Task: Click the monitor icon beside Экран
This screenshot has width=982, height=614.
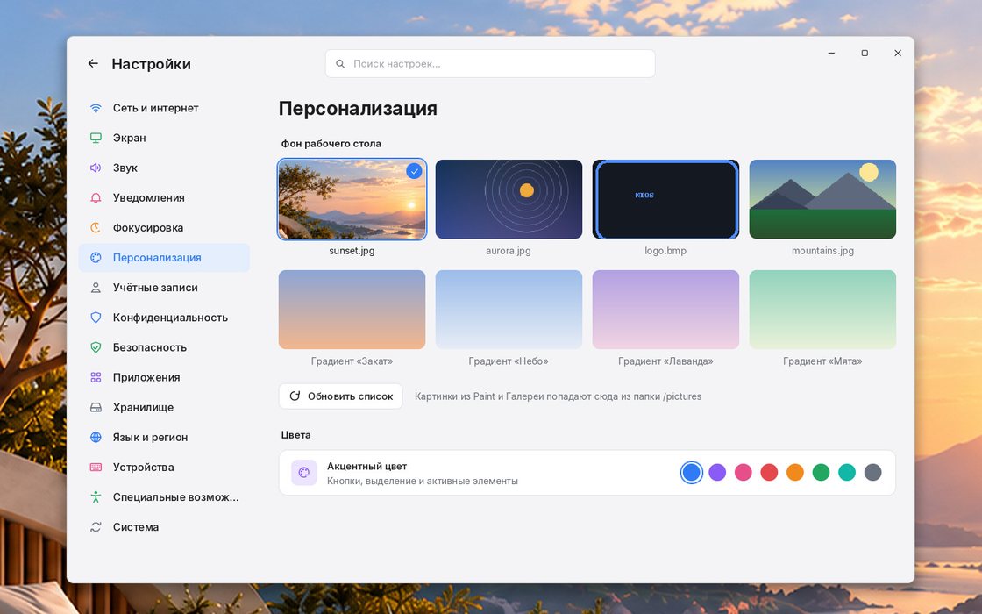Action: click(96, 138)
